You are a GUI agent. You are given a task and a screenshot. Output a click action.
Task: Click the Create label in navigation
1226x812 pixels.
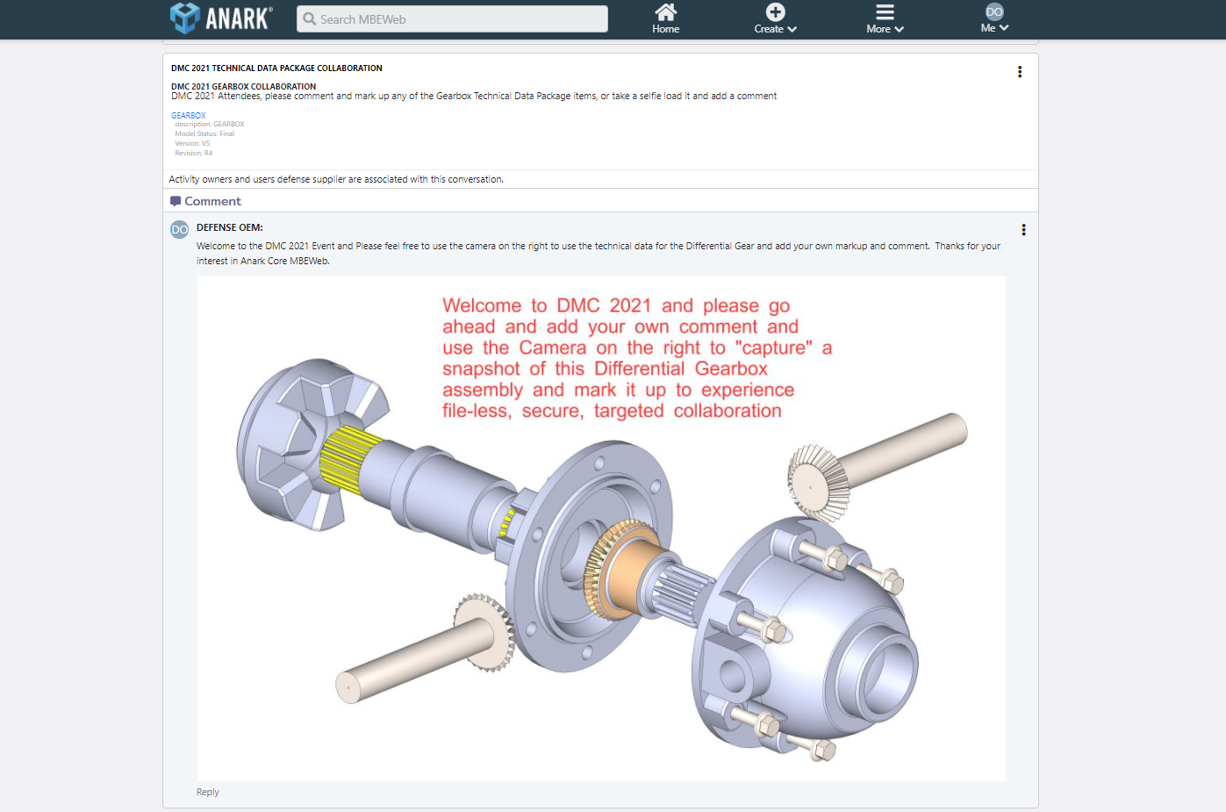point(769,29)
